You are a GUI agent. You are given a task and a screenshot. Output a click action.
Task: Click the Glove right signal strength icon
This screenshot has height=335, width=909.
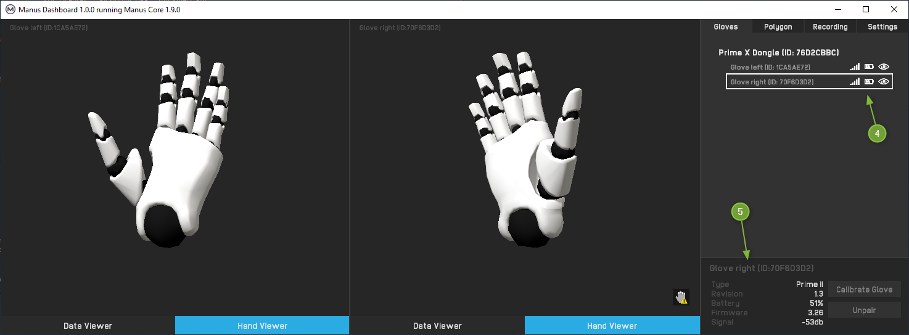pyautogui.click(x=855, y=82)
